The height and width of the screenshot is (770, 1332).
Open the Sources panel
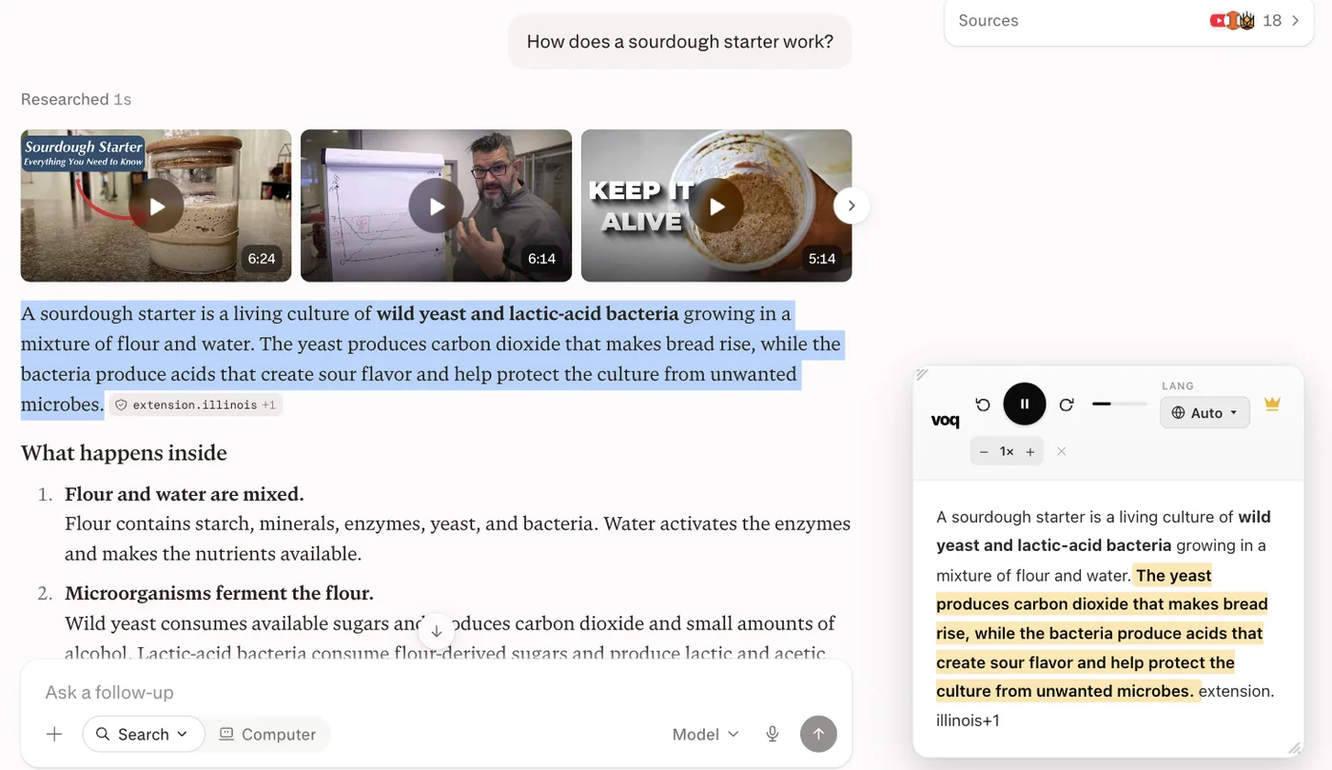[x=1129, y=21]
